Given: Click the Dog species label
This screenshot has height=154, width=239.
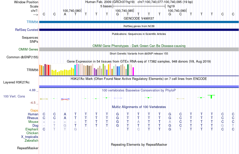Looking at the screenshot, I should click(35, 126).
